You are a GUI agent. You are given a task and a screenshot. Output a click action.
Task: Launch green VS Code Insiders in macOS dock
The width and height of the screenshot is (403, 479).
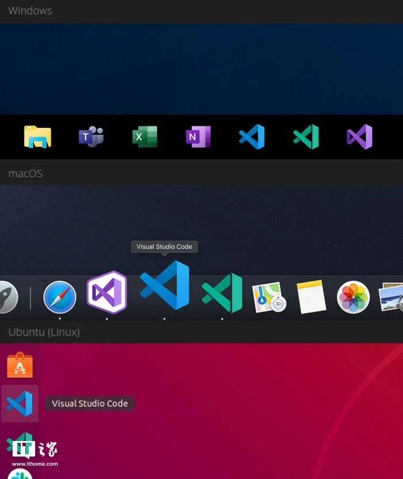222,293
